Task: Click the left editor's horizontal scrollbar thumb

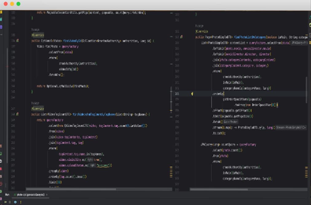Action: coord(71,189)
